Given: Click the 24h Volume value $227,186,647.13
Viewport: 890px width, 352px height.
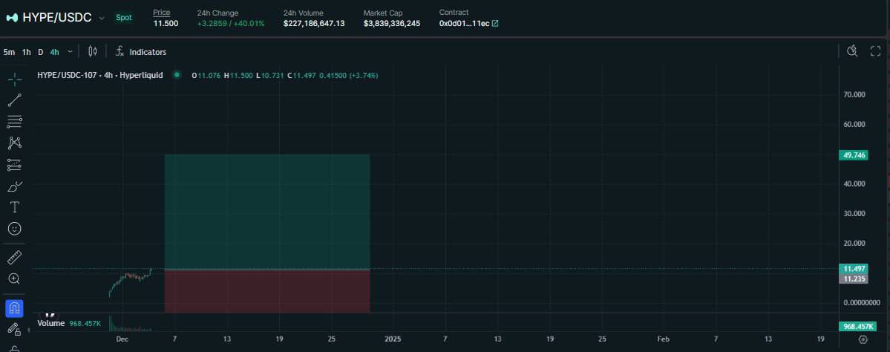Looking at the screenshot, I should pyautogui.click(x=314, y=23).
